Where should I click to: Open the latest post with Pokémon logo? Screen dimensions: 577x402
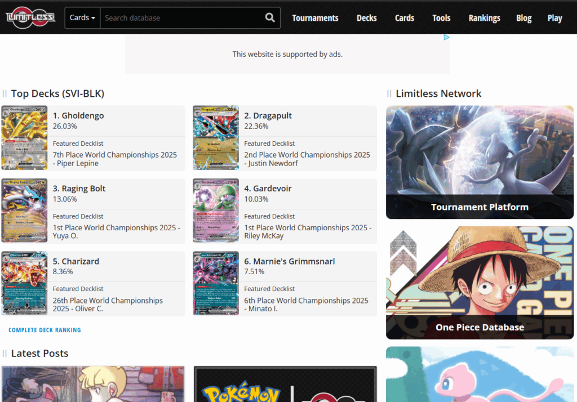(285, 384)
